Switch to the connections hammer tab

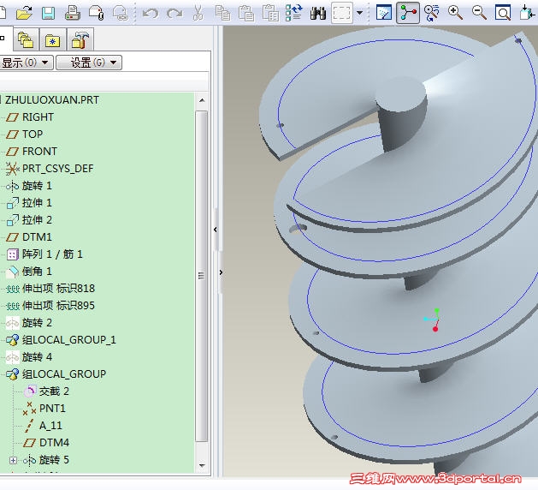tap(80, 40)
